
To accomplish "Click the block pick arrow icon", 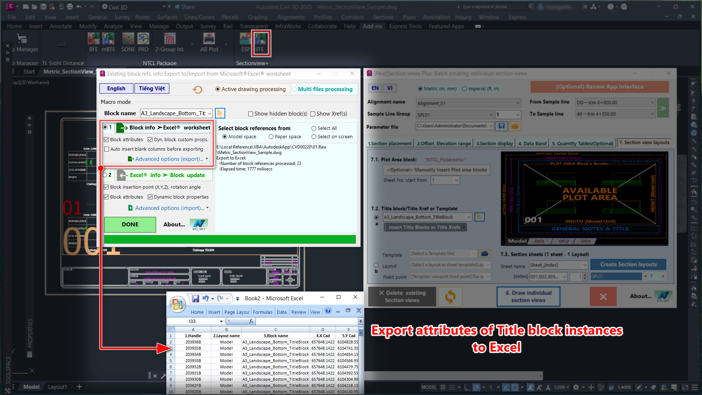I will click(x=220, y=113).
